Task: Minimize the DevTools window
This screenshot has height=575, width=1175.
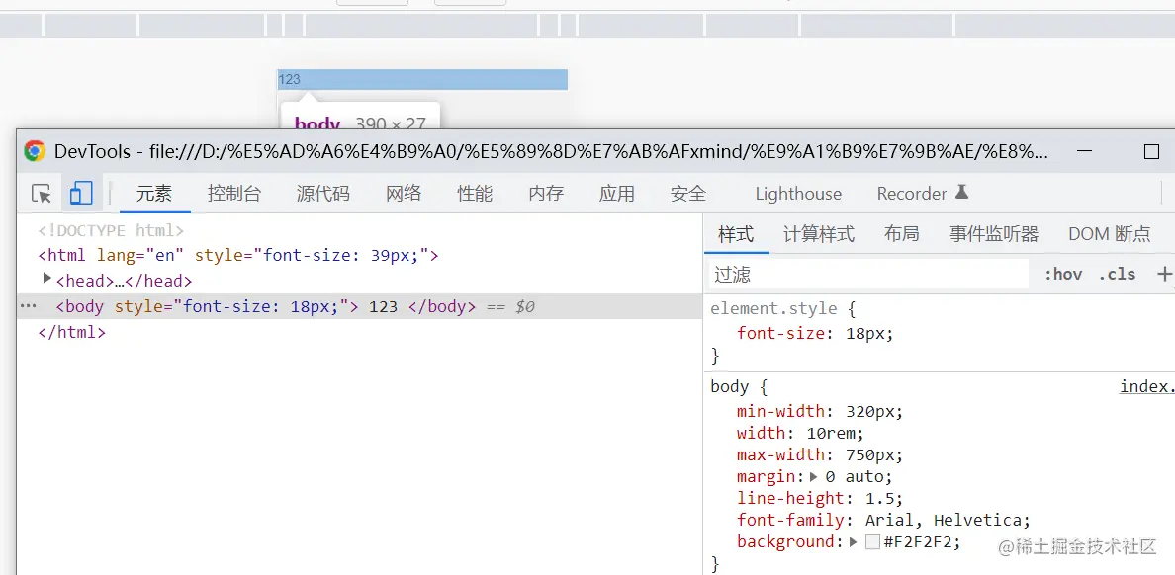Action: click(x=1084, y=152)
